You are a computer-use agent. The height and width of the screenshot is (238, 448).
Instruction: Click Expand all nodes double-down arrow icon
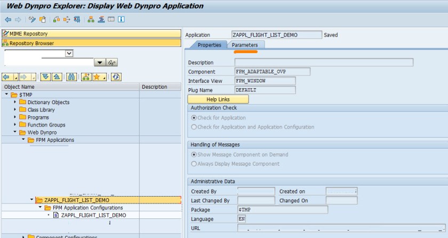coord(45,77)
